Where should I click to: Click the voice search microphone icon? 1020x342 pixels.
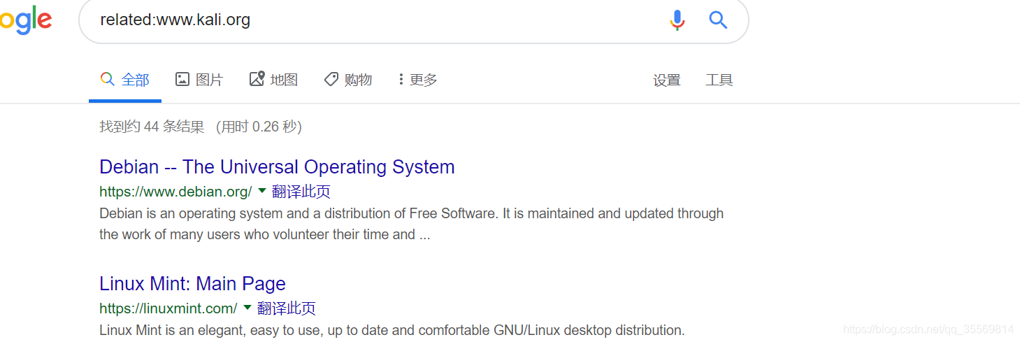click(x=677, y=20)
